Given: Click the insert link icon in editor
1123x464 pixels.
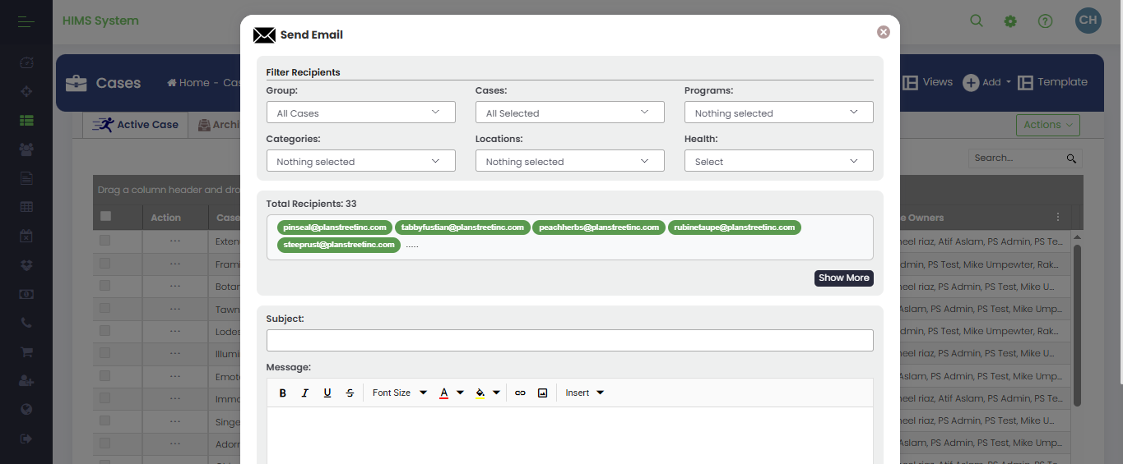Looking at the screenshot, I should (520, 393).
